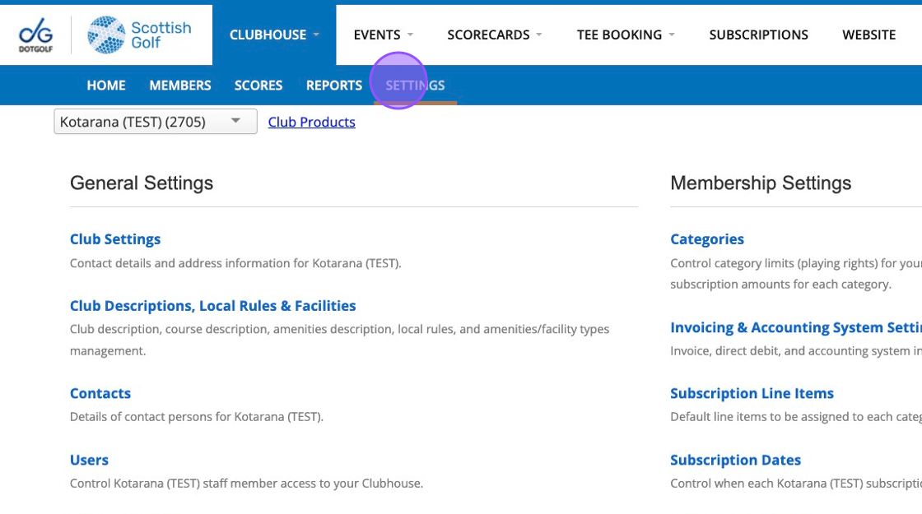
Task: Open the Club Settings link
Action: [x=115, y=239]
